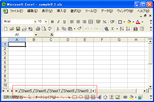The image size is (154, 102).
Task: Center cell text horizontally
Action: click(x=78, y=22)
